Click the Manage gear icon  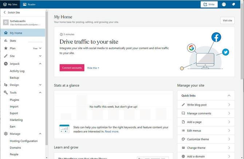click(x=6, y=134)
